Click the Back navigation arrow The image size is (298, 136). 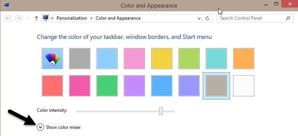tap(8, 19)
